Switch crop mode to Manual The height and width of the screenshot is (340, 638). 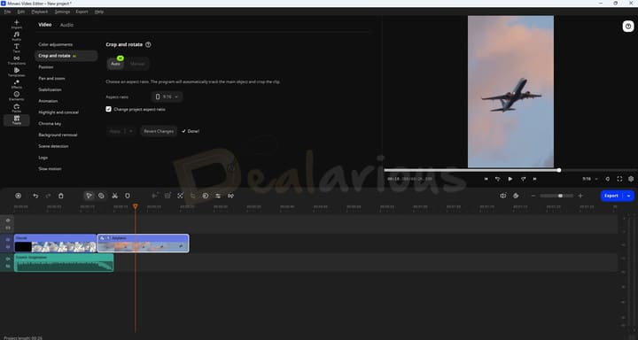tap(137, 64)
